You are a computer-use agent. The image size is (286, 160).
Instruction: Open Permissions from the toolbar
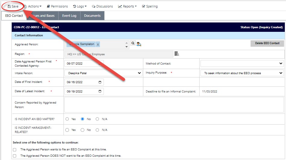tap(57, 6)
